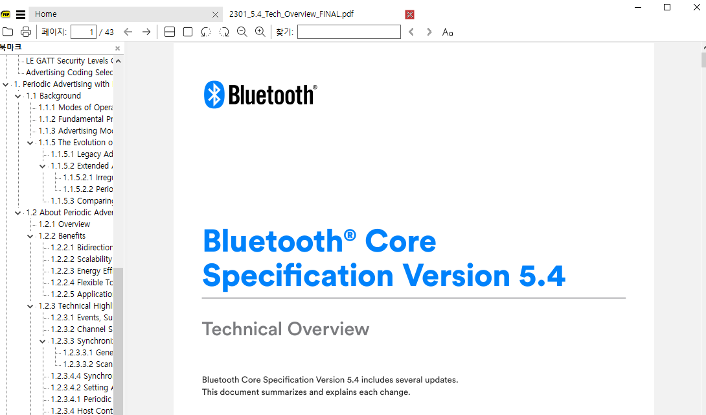Collapse the 1.2.3.3 Synchronization node

pyautogui.click(x=43, y=341)
